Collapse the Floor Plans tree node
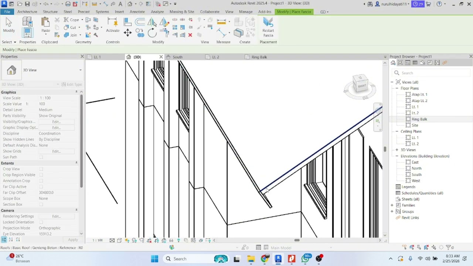This screenshot has height=266, width=473. click(397, 88)
